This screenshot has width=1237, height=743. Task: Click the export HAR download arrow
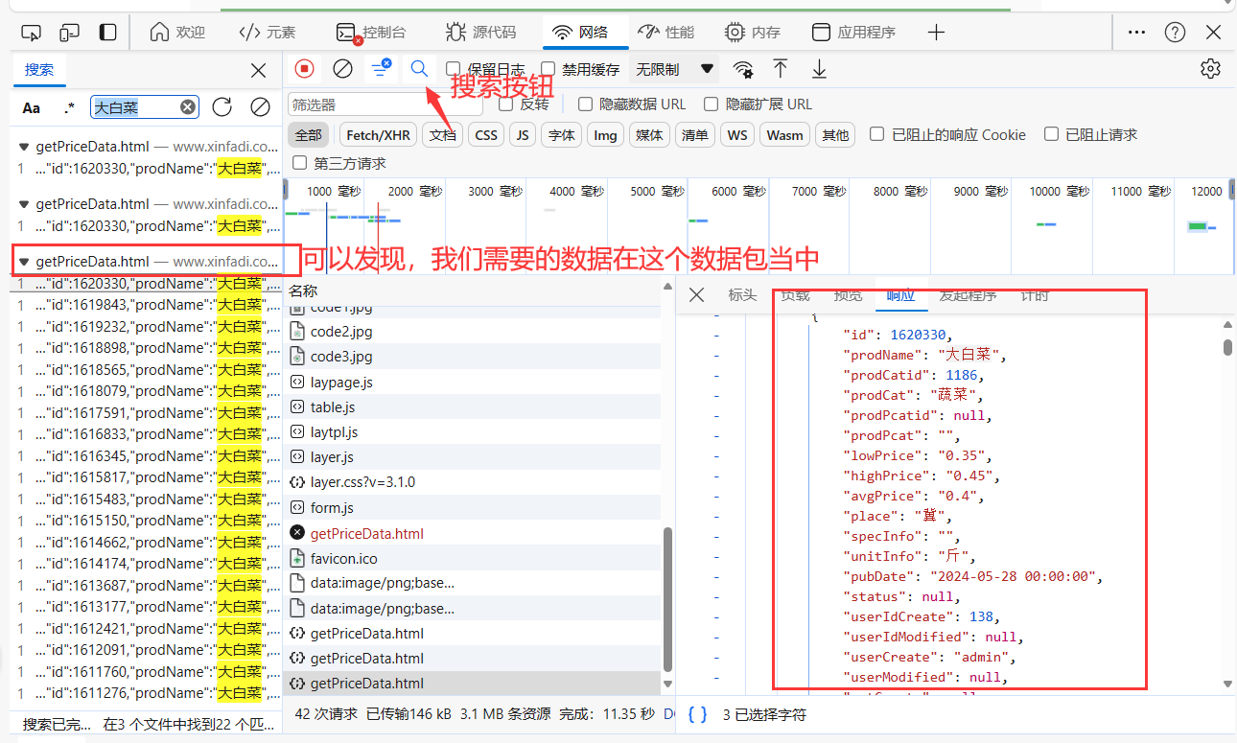pyautogui.click(x=819, y=69)
